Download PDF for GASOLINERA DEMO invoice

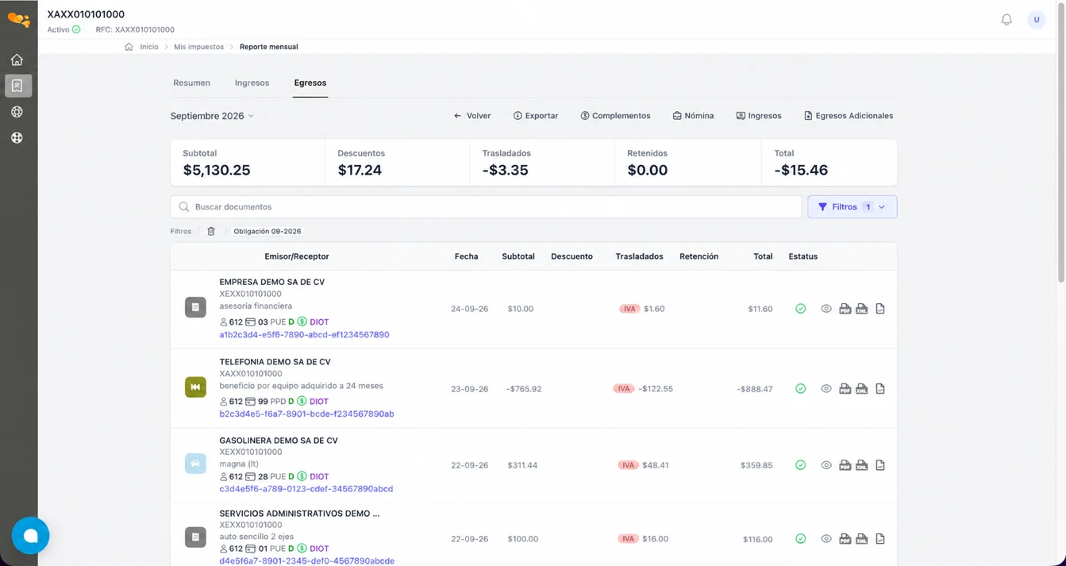845,465
